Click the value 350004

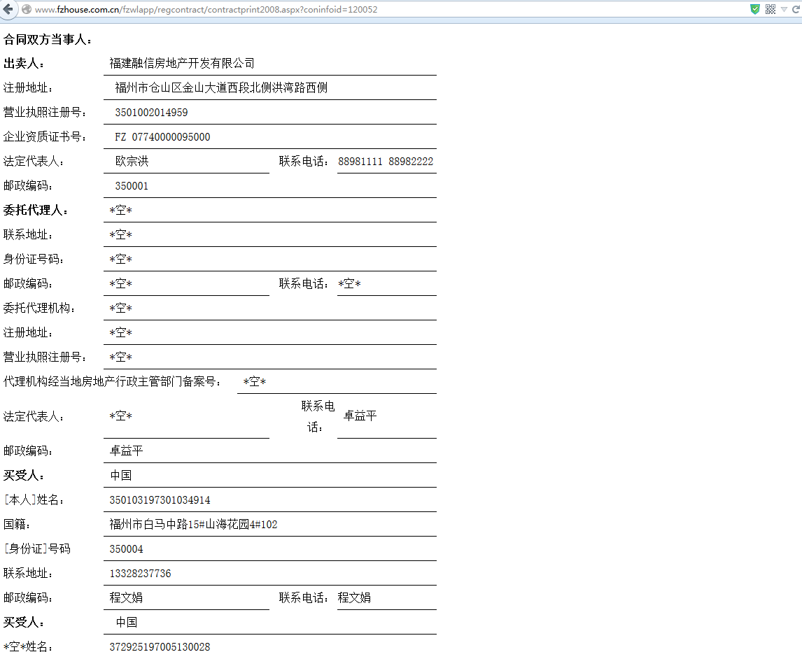[x=127, y=549]
